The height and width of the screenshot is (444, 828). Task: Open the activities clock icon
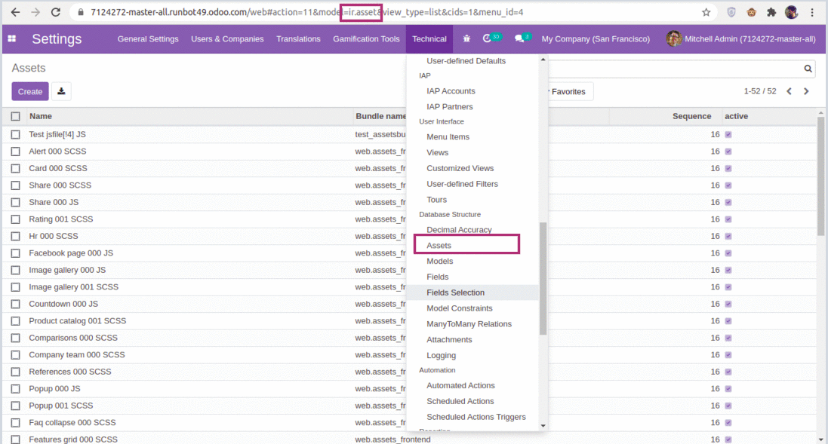click(488, 39)
